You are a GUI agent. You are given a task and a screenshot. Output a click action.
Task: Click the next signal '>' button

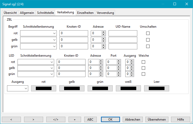pyautogui.click(x=33, y=119)
